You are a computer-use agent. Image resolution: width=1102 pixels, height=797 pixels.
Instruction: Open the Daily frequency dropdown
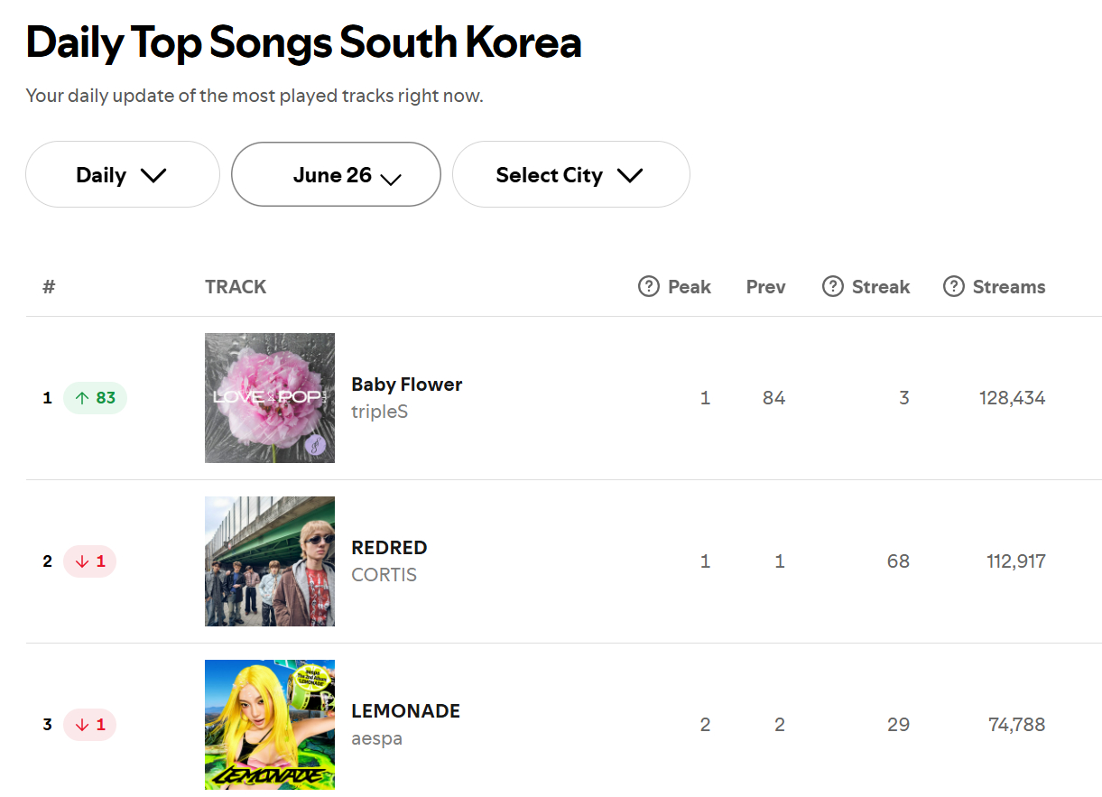123,175
